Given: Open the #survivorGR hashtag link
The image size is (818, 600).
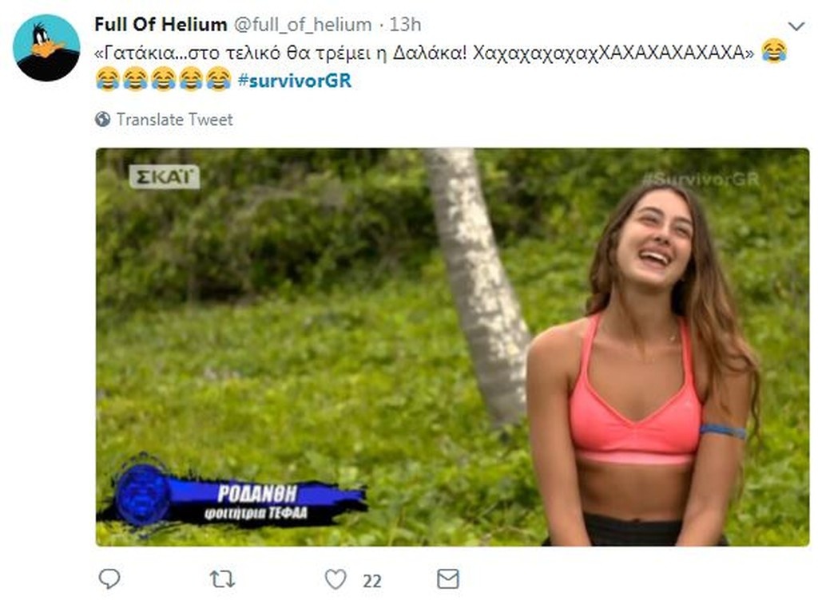Looking at the screenshot, I should pos(295,81).
